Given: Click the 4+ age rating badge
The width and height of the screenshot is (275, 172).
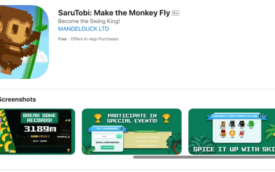Looking at the screenshot, I should pos(175,13).
